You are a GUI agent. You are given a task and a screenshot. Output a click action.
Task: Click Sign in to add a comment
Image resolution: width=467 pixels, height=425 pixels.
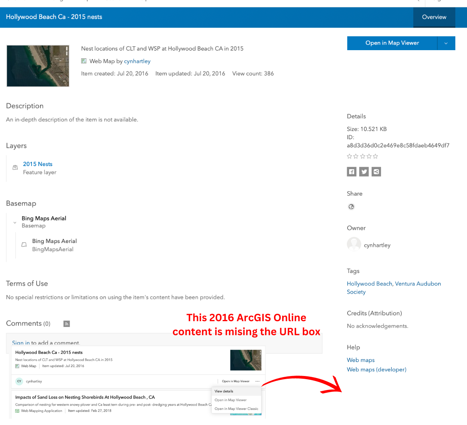[x=21, y=343]
